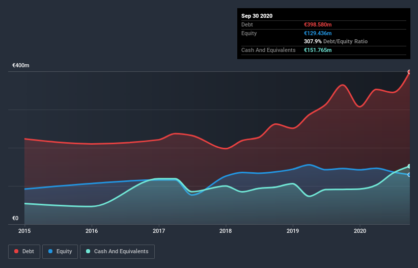Image resolution: width=418 pixels, height=268 pixels.
Task: Click the tooltip Cash And Equivalents label
Action: coord(268,50)
